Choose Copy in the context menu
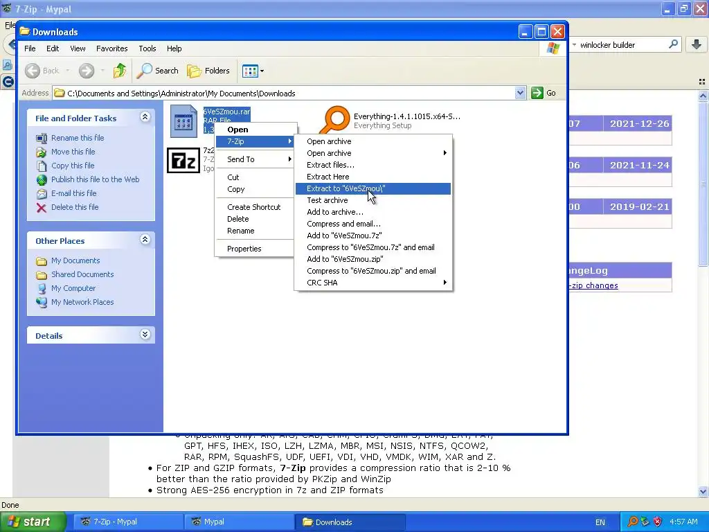 coord(255,189)
